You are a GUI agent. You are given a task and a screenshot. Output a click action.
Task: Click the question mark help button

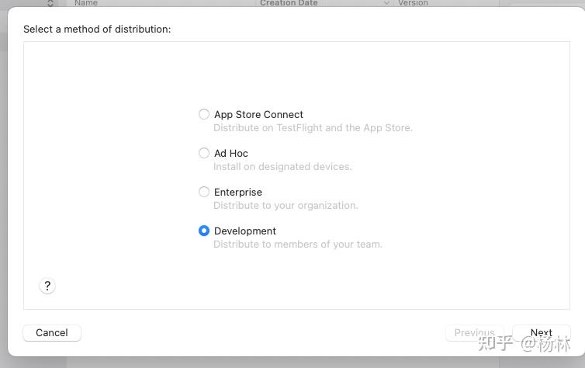[x=47, y=286]
